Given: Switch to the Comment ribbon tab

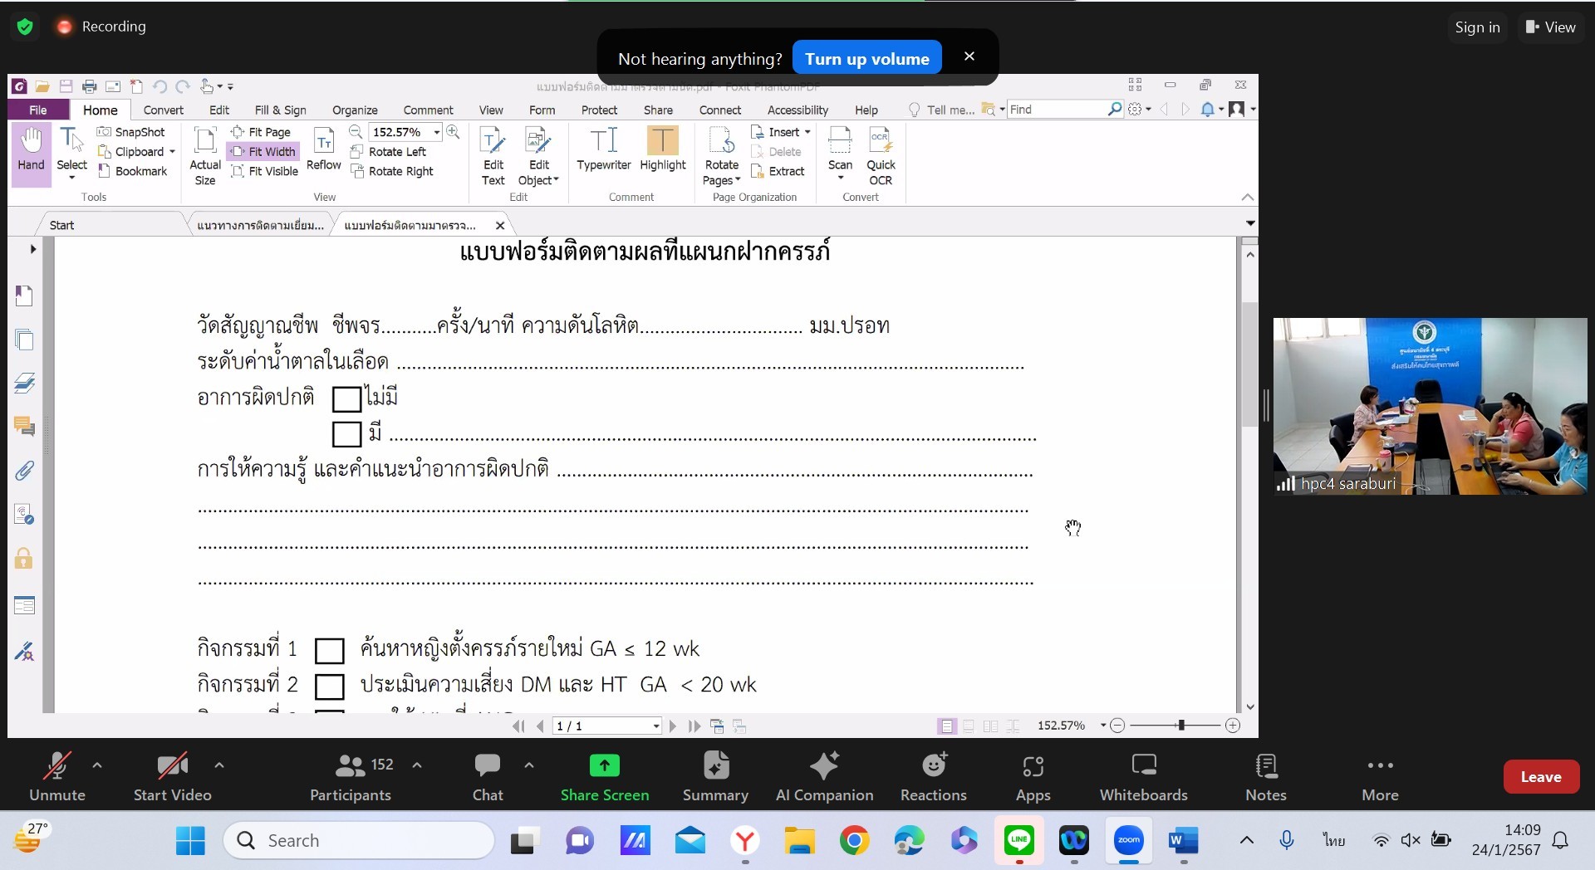Looking at the screenshot, I should pos(428,110).
